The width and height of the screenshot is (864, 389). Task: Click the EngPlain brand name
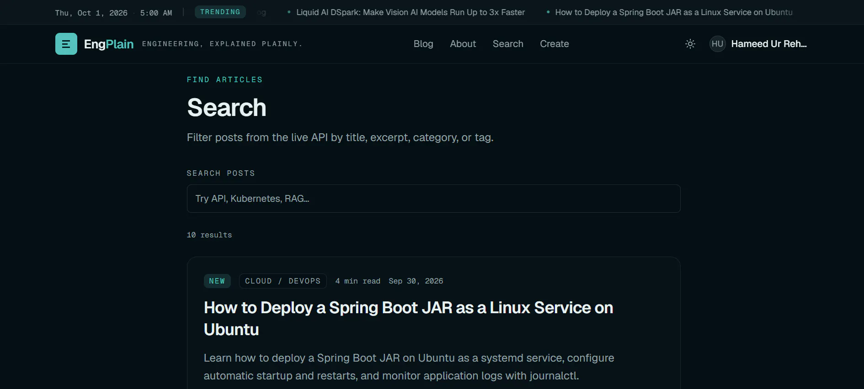(x=109, y=44)
